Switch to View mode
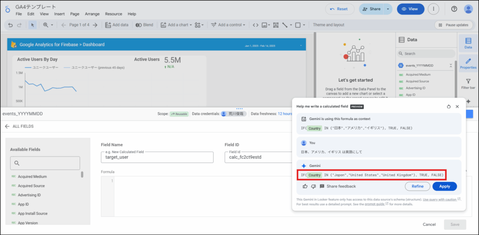Viewport: 479px width, 235px height. coord(411,9)
